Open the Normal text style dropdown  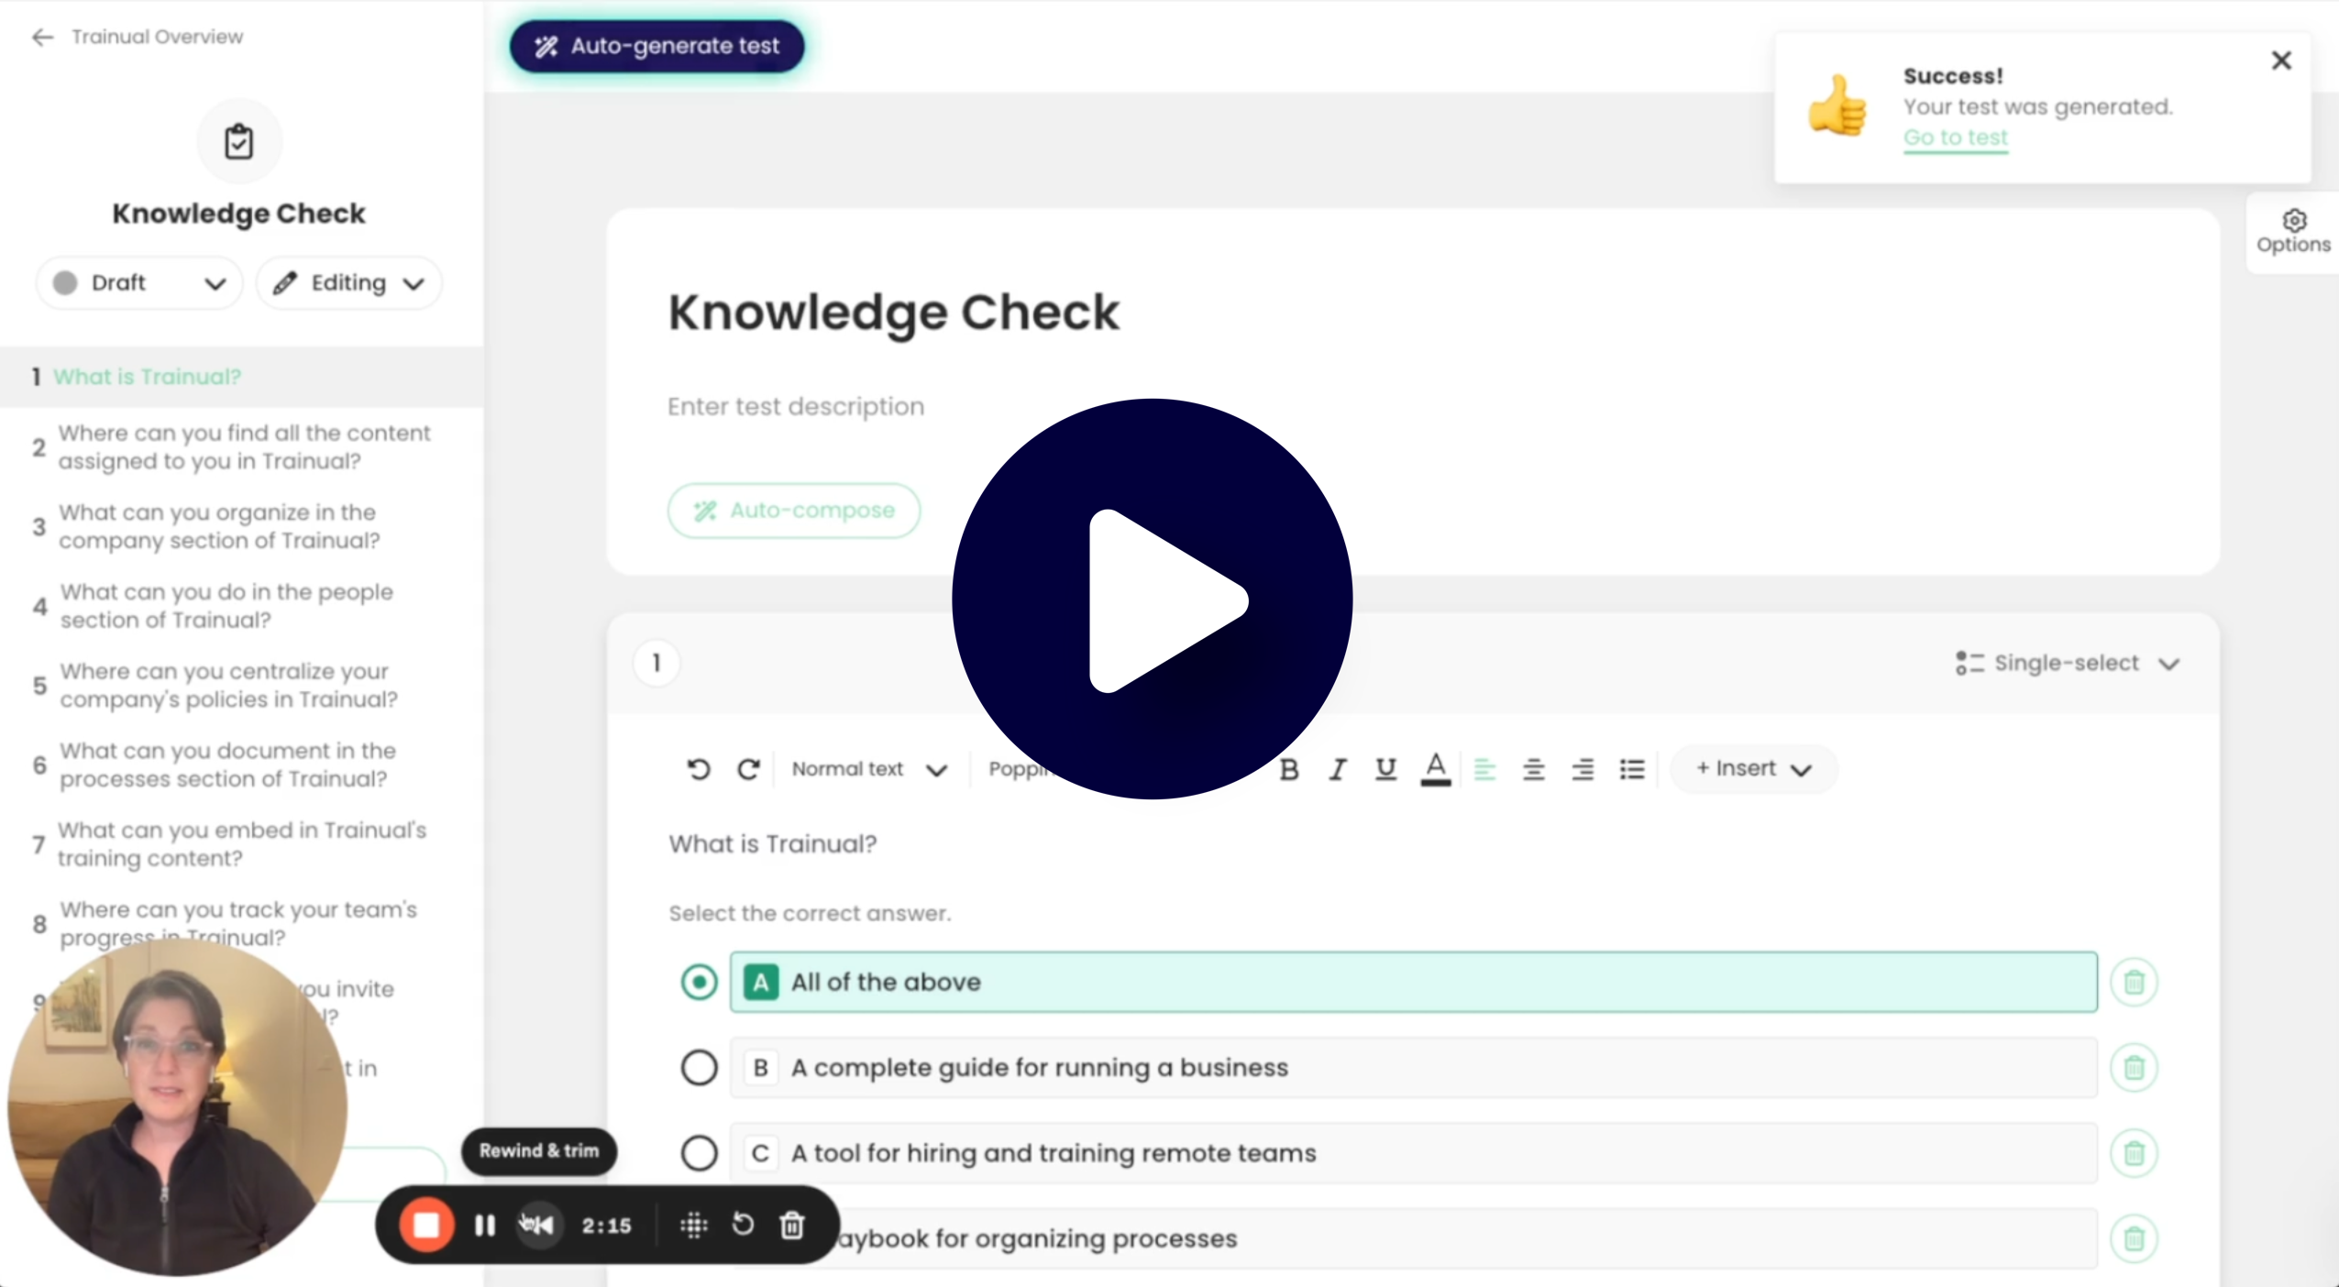tap(868, 769)
